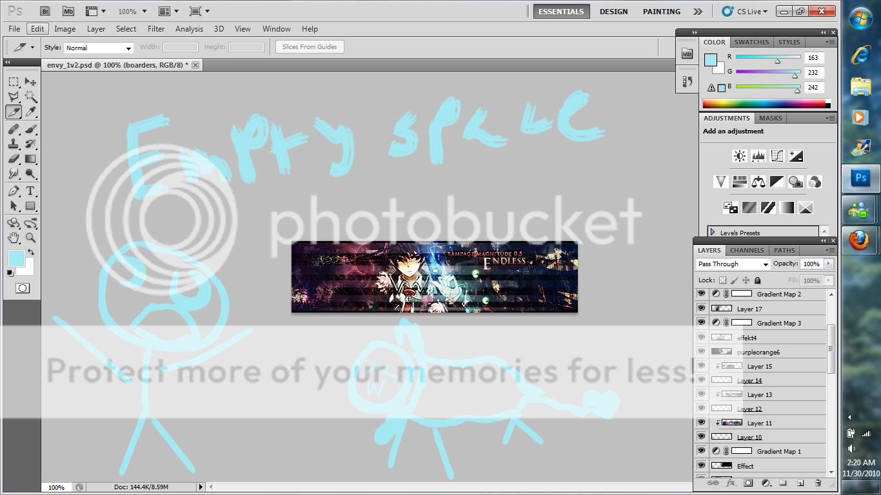Image resolution: width=881 pixels, height=495 pixels.
Task: Select the Eyedropper tool
Action: click(x=30, y=112)
